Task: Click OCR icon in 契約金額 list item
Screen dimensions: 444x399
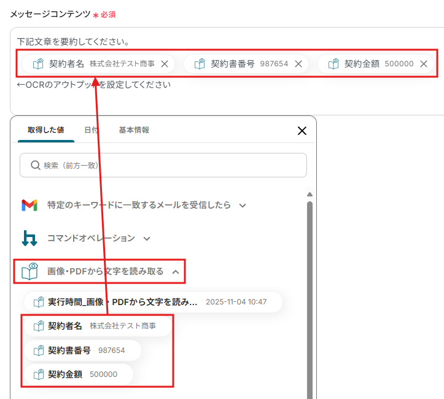Action: click(x=39, y=374)
